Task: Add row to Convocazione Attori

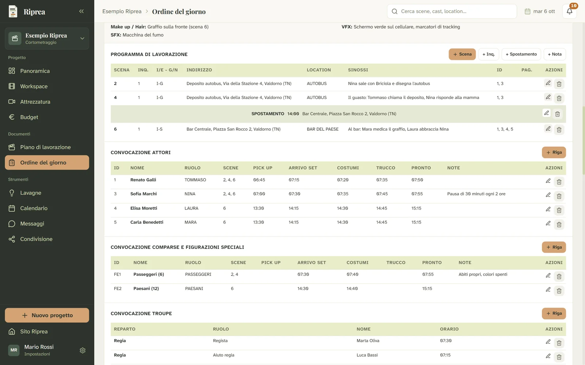Action: coord(554,152)
